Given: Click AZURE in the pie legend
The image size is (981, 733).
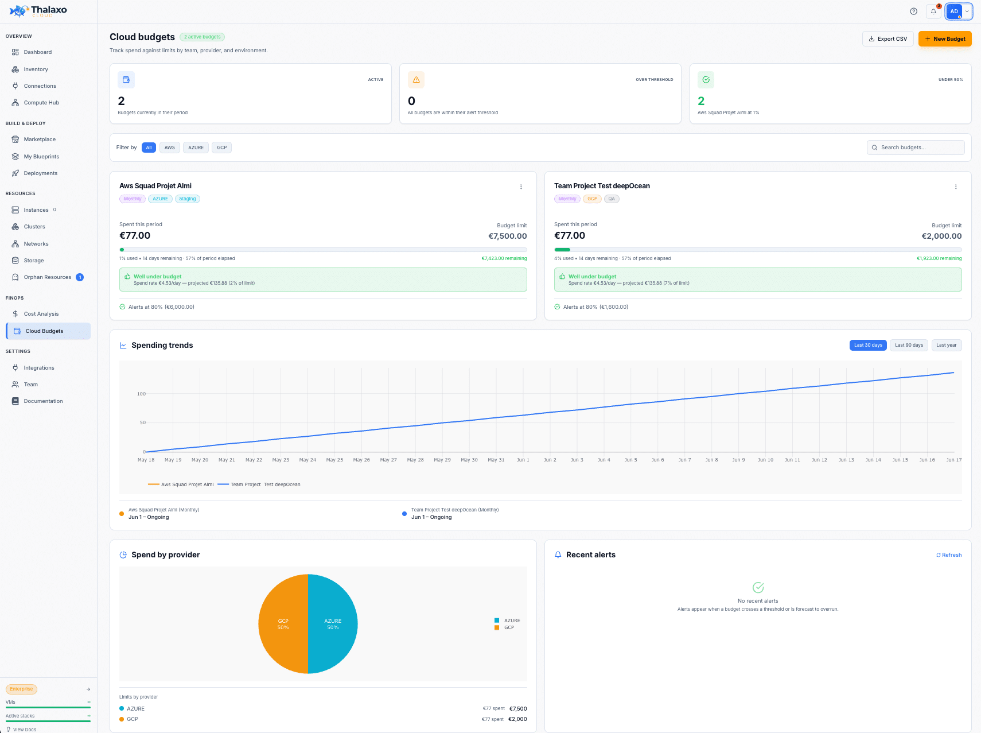Looking at the screenshot, I should 507,620.
